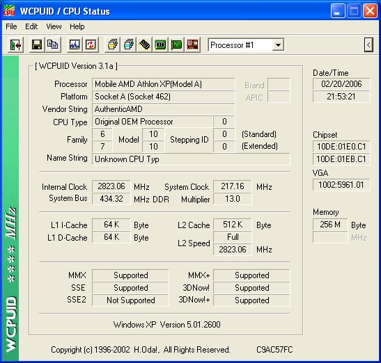Open the Edit menu
Image resolution: width=381 pixels, height=363 pixels.
point(31,26)
